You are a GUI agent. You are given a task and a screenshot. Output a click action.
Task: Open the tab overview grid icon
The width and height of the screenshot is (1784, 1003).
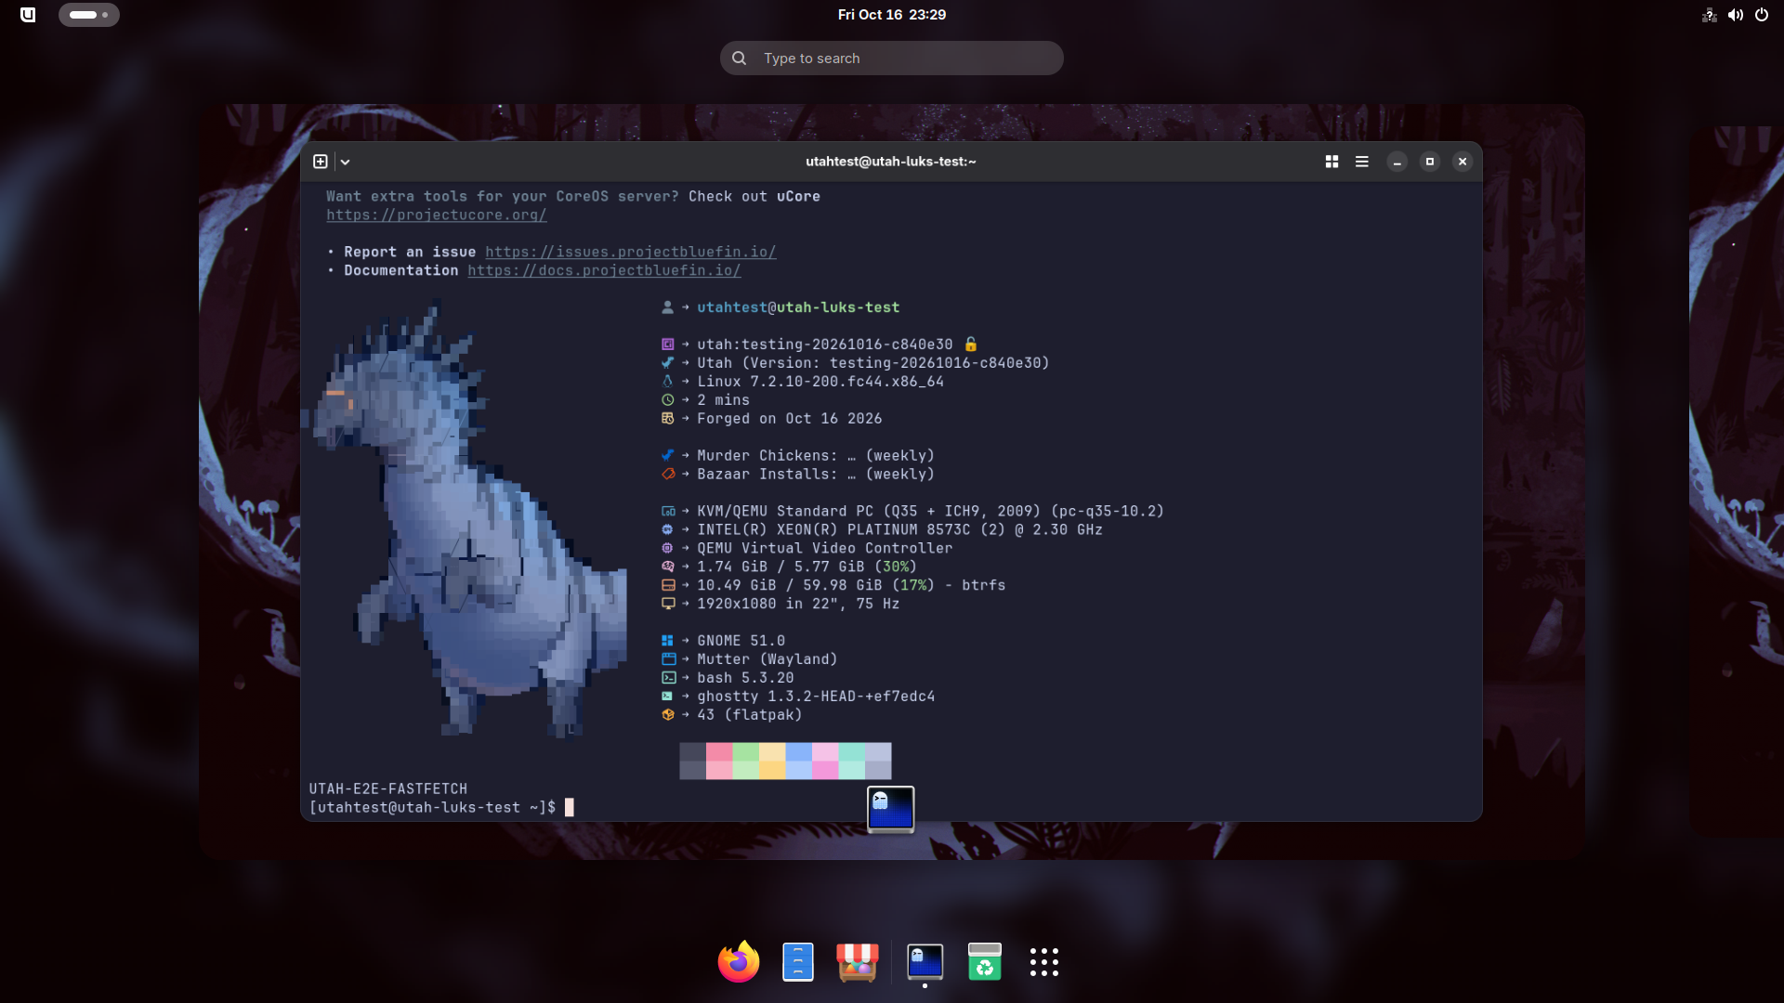point(1331,162)
